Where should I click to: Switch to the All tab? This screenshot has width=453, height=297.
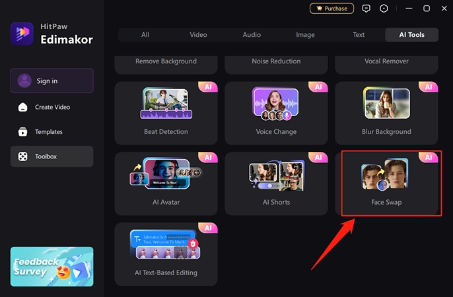click(x=145, y=34)
